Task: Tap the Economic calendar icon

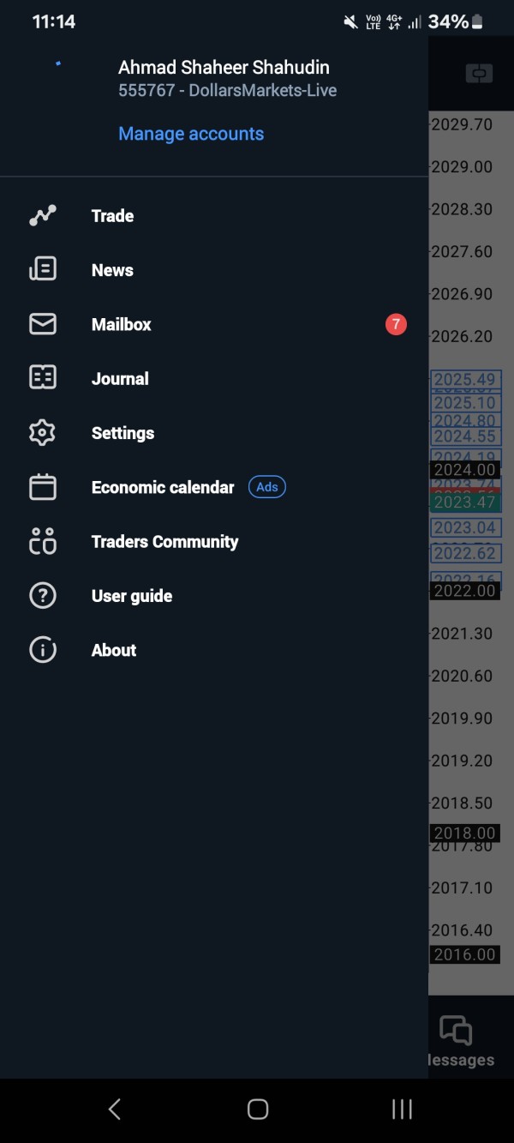Action: [x=42, y=487]
